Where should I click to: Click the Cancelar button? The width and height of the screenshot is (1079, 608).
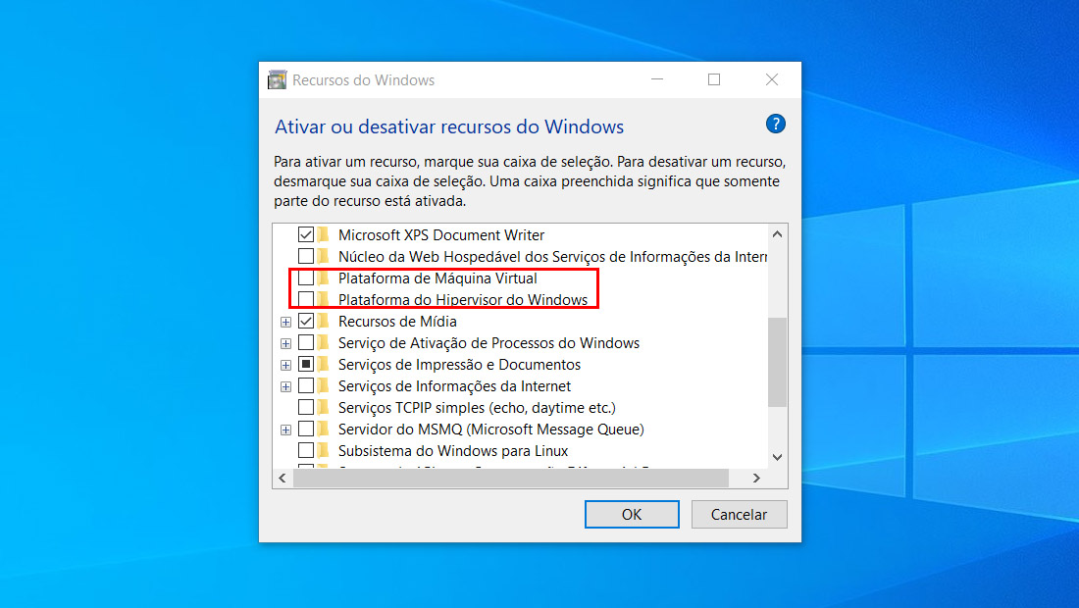coord(739,515)
